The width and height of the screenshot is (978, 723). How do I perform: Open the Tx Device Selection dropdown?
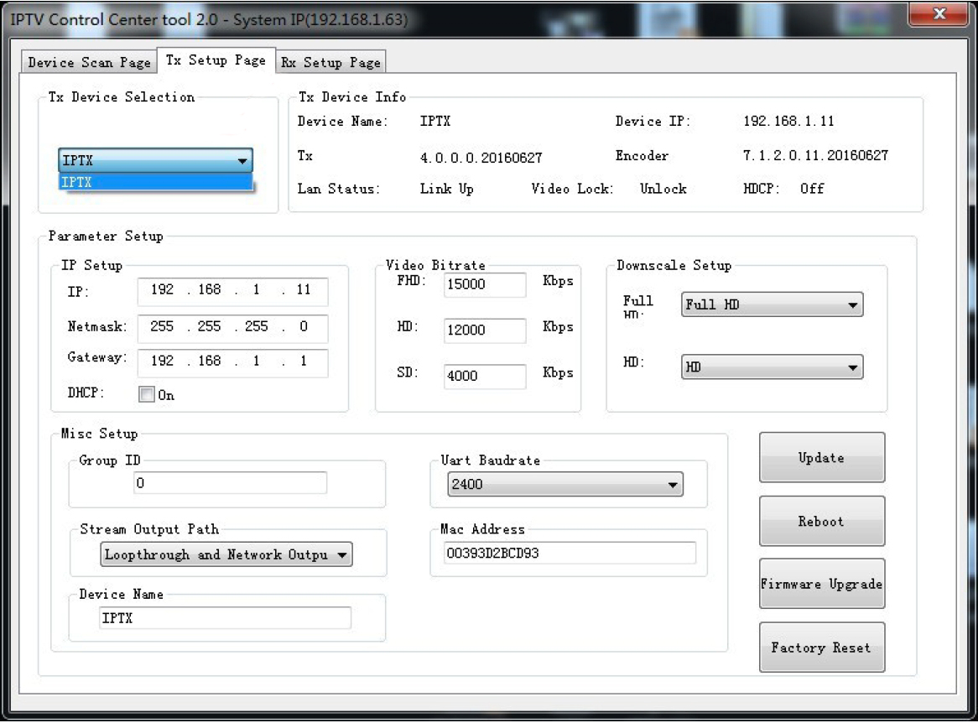coord(155,161)
